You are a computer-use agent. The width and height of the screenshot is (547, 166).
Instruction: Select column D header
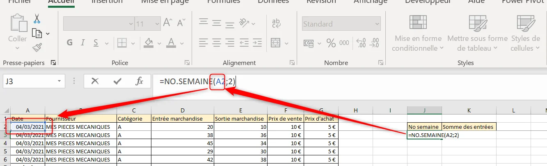[x=182, y=110]
